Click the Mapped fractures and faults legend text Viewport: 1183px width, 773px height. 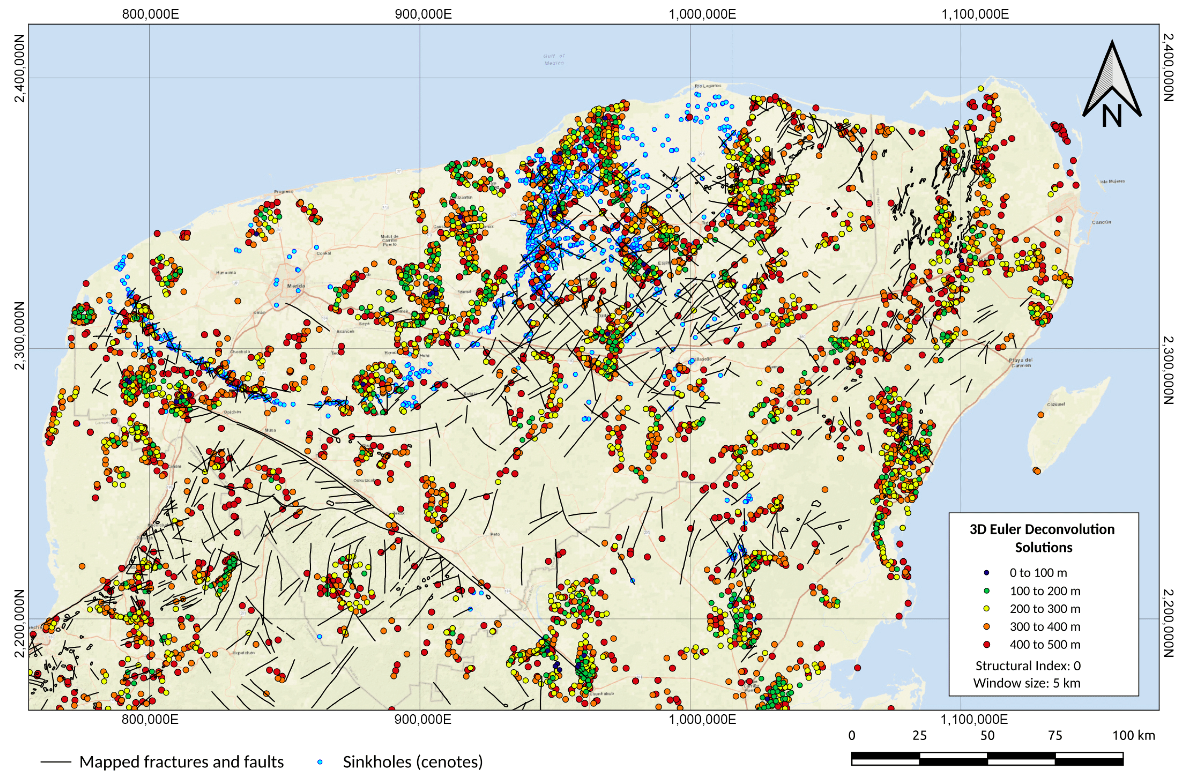[181, 762]
